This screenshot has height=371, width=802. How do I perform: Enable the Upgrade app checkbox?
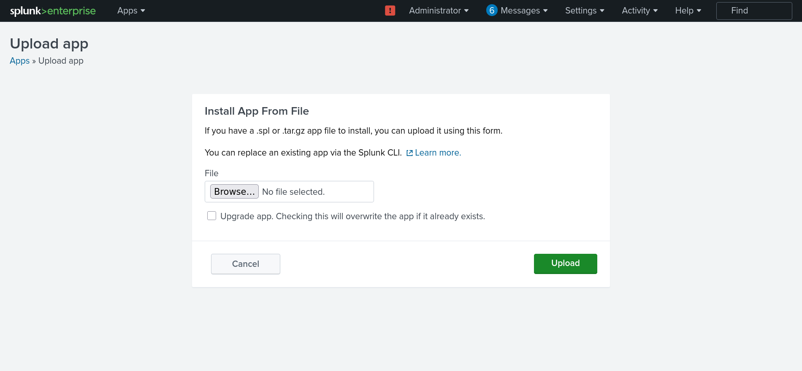tap(212, 216)
